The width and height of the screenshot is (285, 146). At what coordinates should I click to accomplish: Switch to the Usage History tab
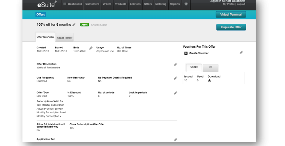tap(65, 38)
